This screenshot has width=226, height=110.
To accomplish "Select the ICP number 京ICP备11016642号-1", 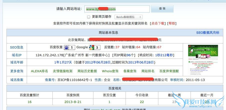I will click(x=75, y=80).
